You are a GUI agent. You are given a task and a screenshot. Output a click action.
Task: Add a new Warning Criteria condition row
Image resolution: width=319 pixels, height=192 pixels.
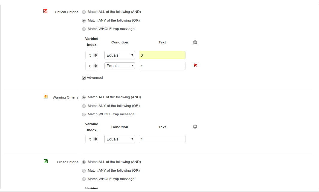pos(195,127)
